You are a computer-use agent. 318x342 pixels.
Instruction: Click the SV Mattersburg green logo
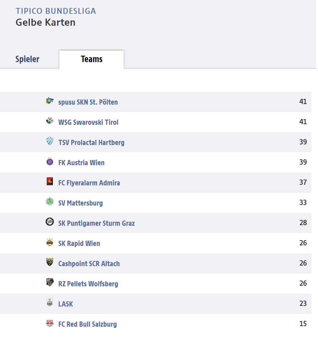50,202
